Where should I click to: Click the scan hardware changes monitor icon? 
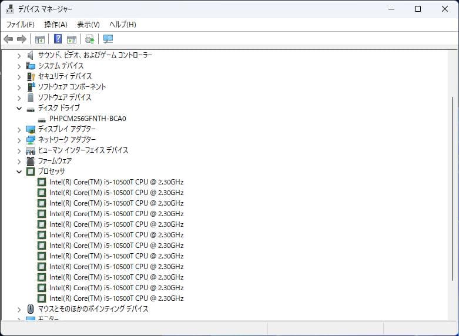[x=108, y=39]
